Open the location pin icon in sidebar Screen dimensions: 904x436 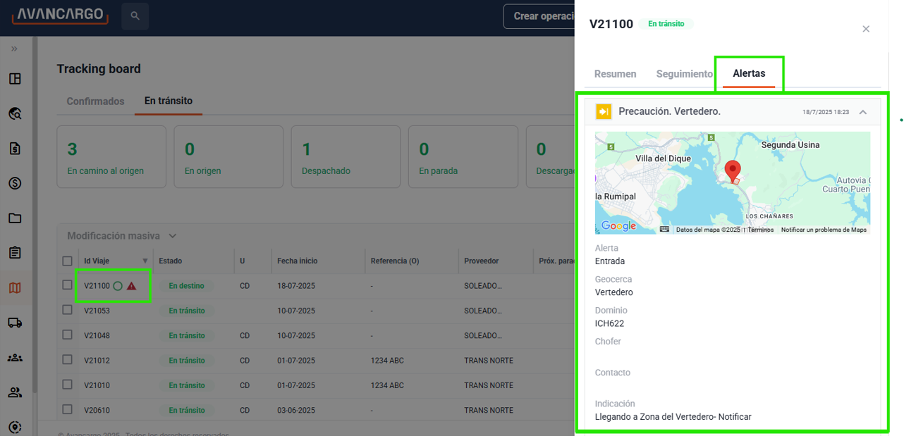pyautogui.click(x=15, y=427)
